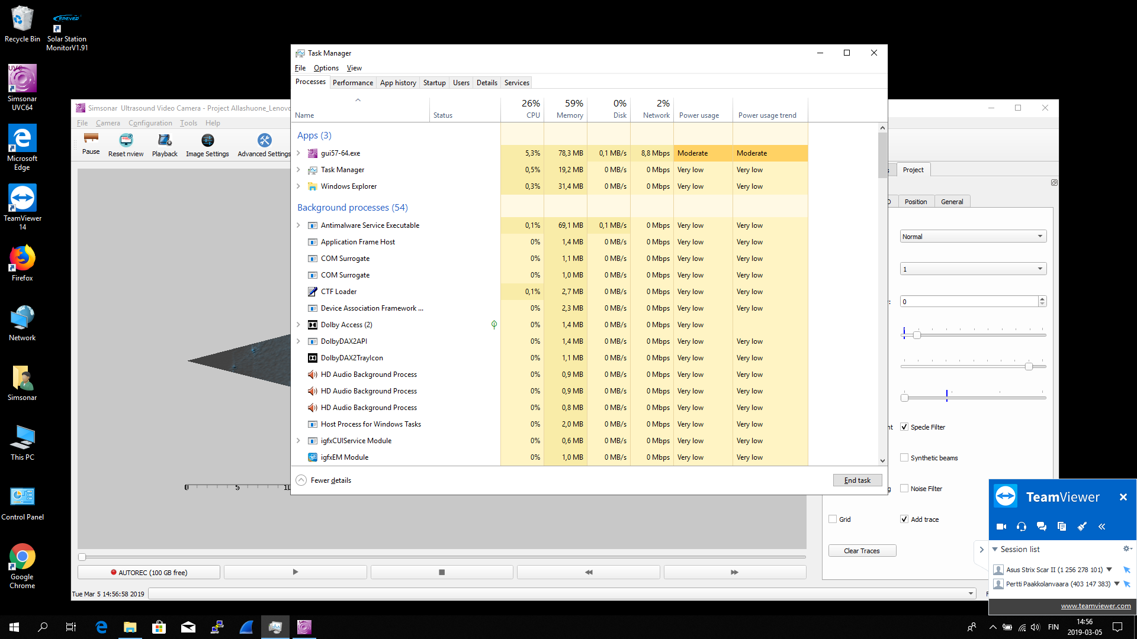Start TeamViewer video camera icon

[1001, 527]
